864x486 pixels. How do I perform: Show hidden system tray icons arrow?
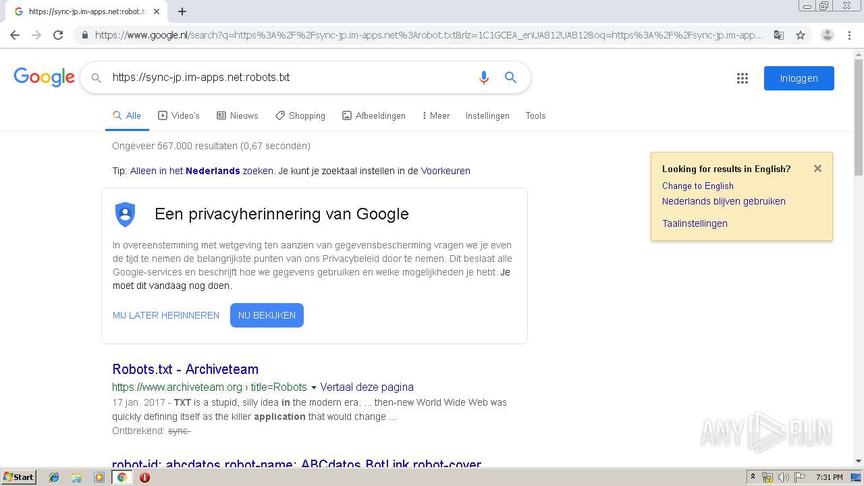[753, 477]
